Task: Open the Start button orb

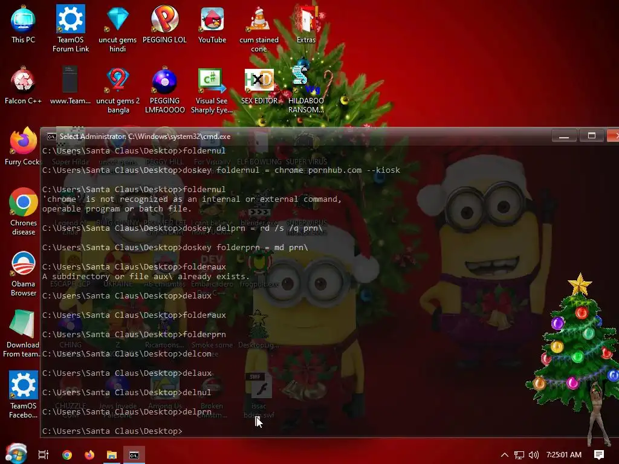Action: (x=16, y=454)
